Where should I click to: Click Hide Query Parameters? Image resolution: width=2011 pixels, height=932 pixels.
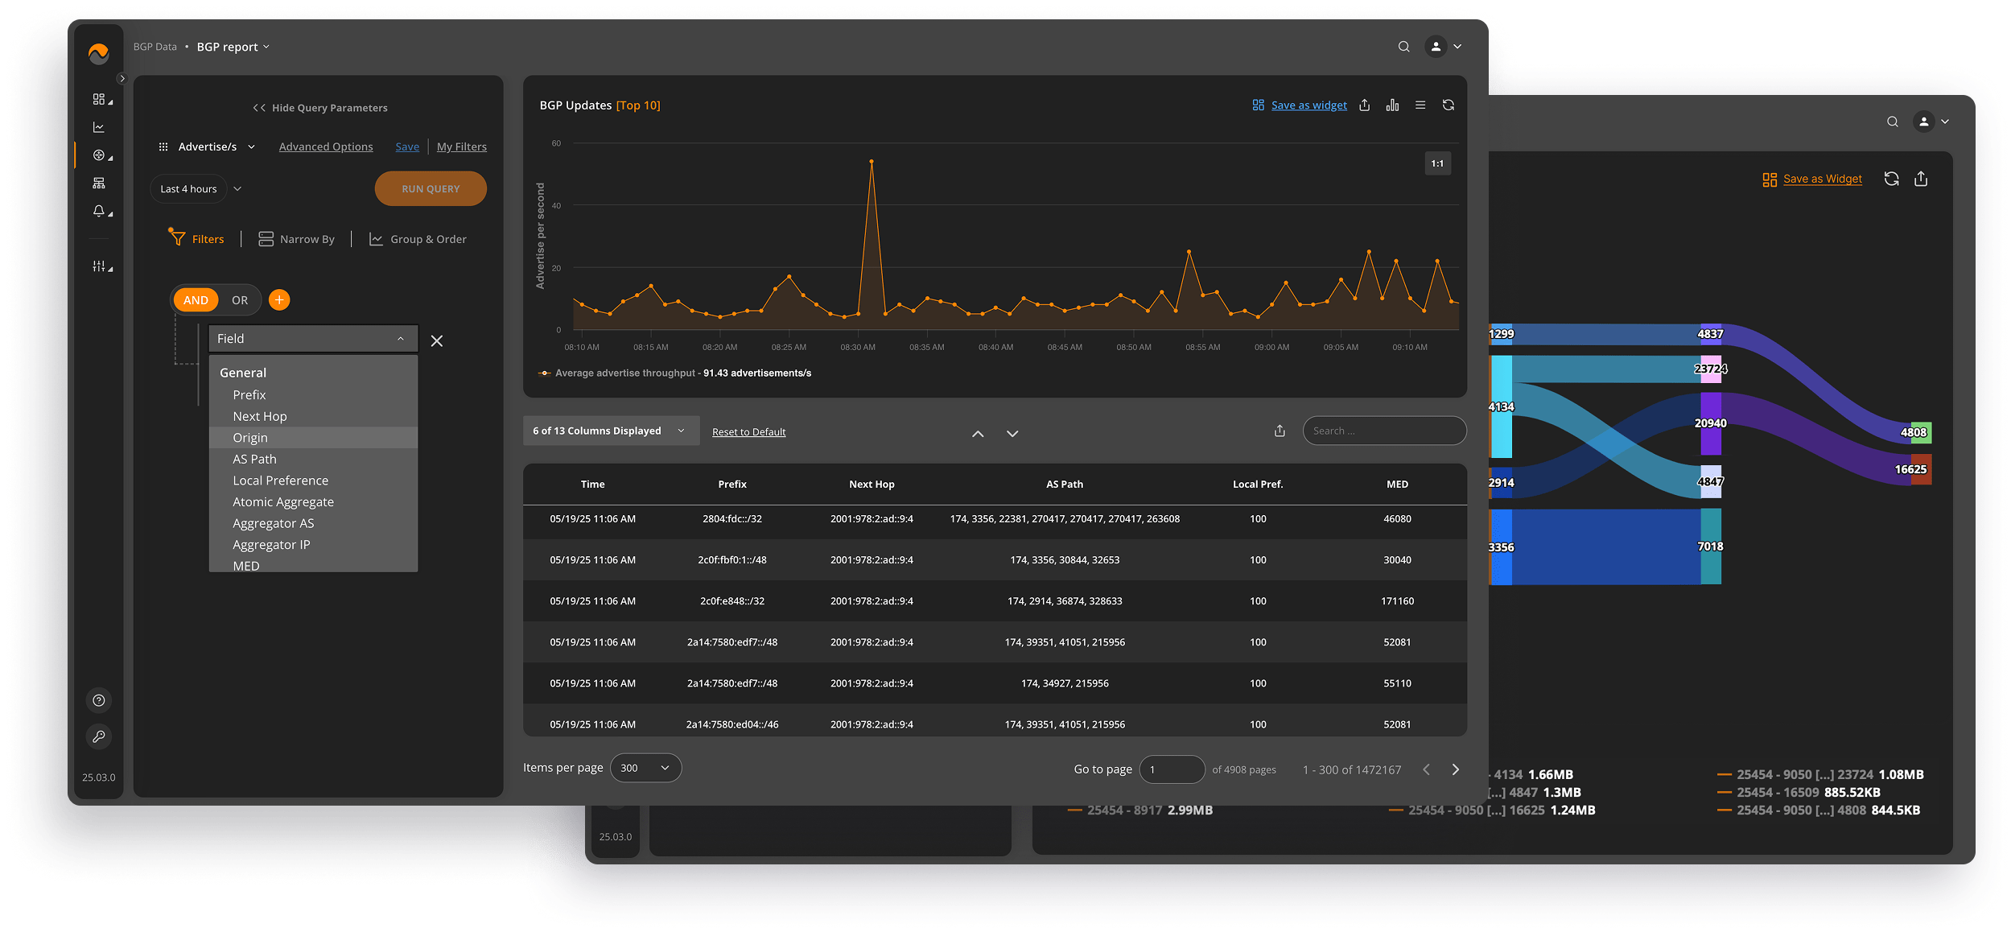click(320, 108)
